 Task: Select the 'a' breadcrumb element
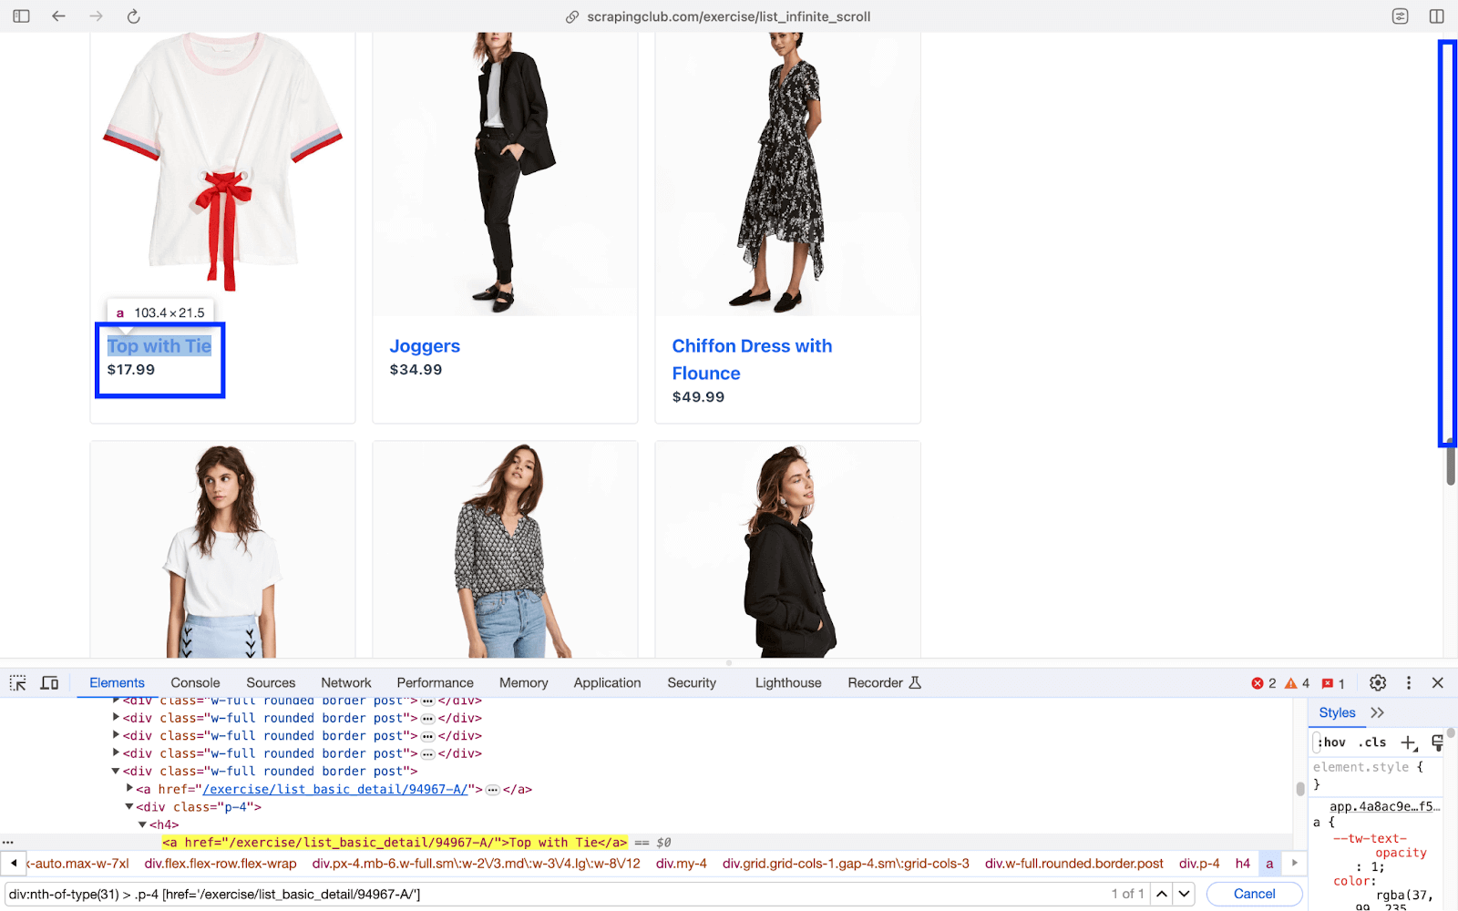[x=1269, y=864]
